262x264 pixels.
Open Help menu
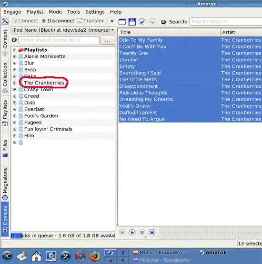tap(116, 12)
